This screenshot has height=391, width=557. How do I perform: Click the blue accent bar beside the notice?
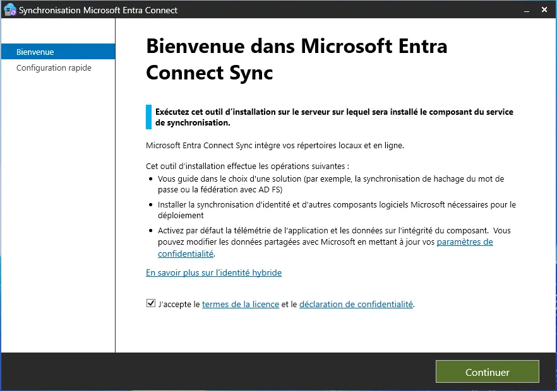click(x=148, y=117)
